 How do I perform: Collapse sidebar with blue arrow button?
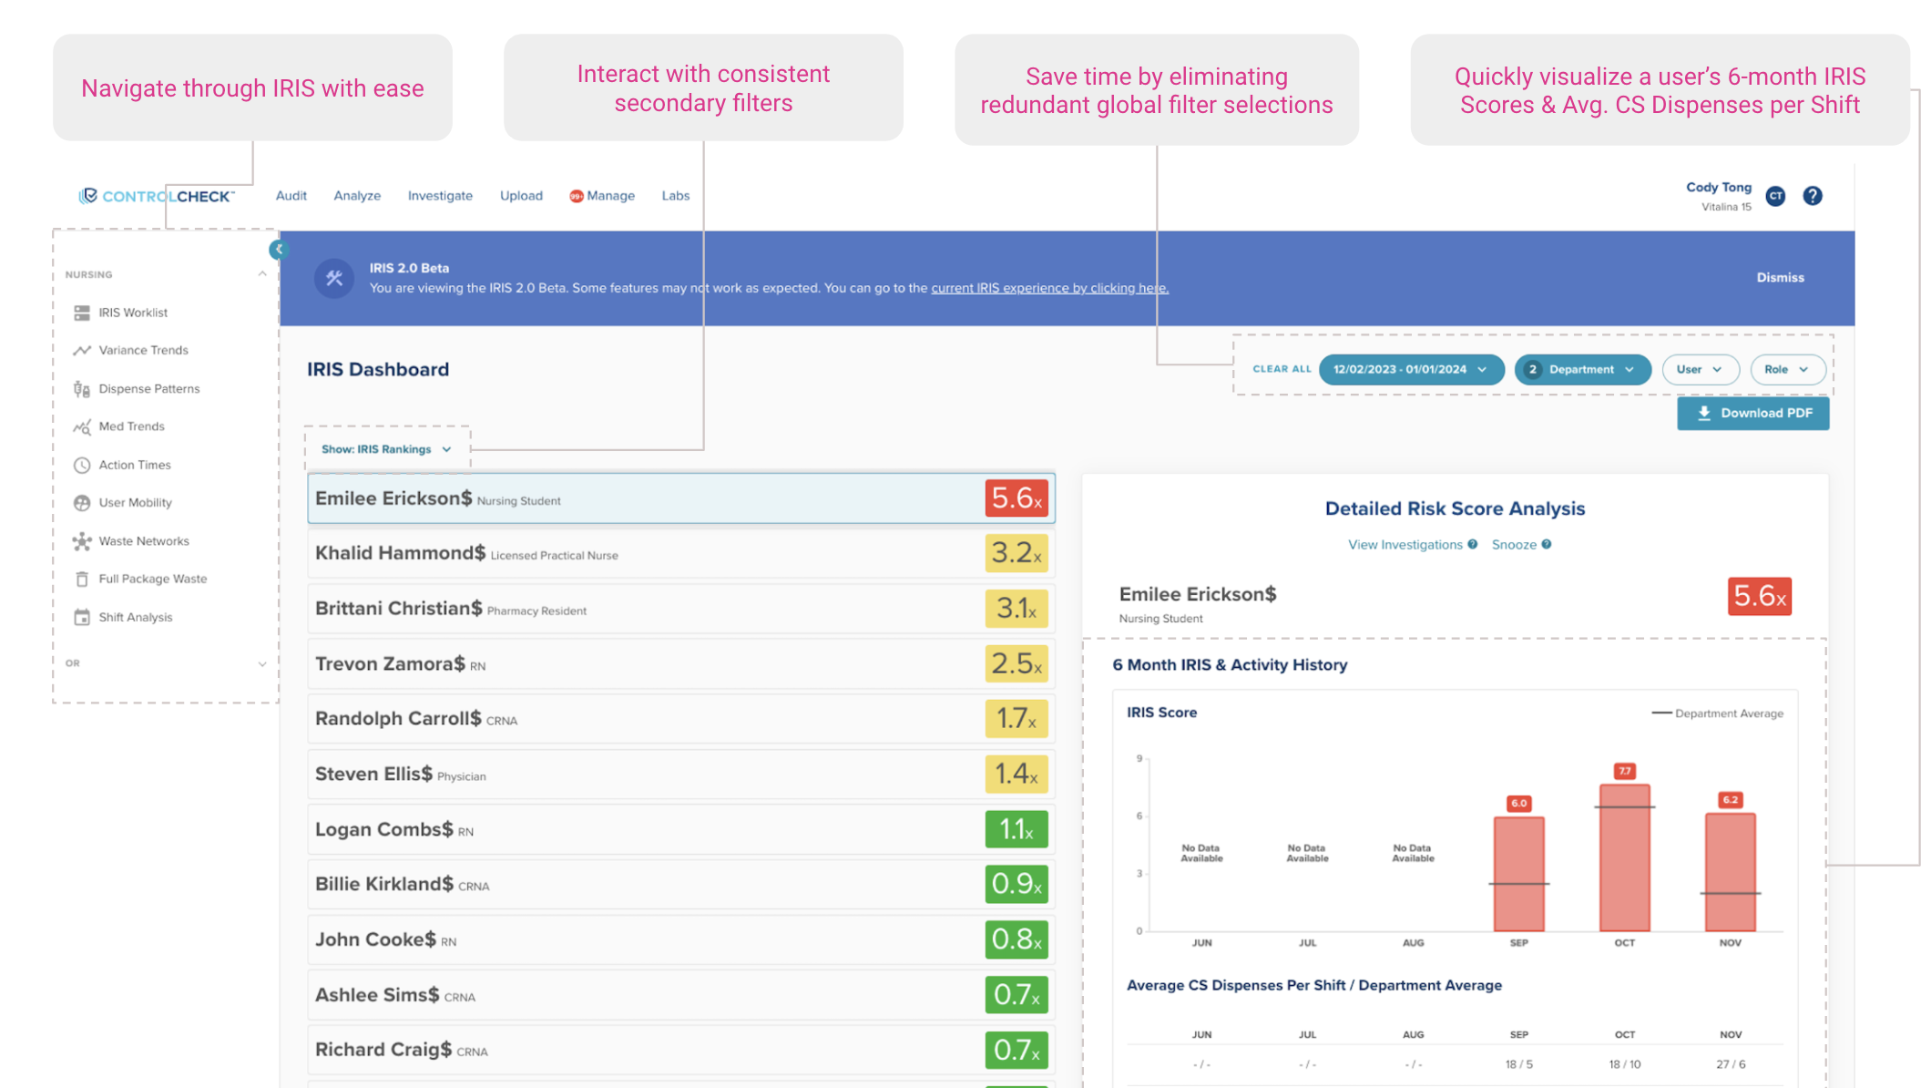click(x=279, y=250)
